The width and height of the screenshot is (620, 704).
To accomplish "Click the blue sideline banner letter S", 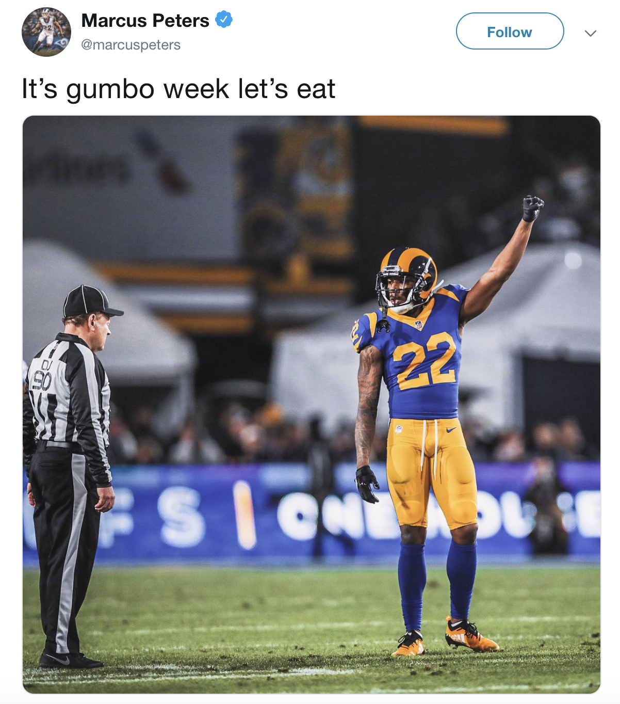I will tap(180, 518).
